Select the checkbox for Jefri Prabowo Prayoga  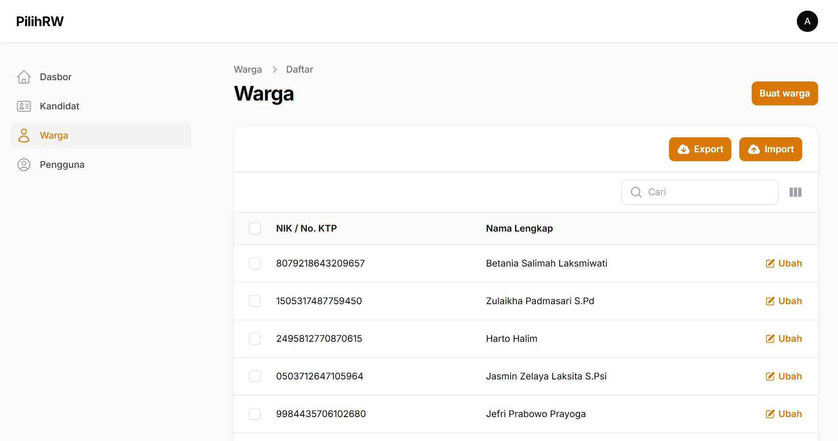255,414
